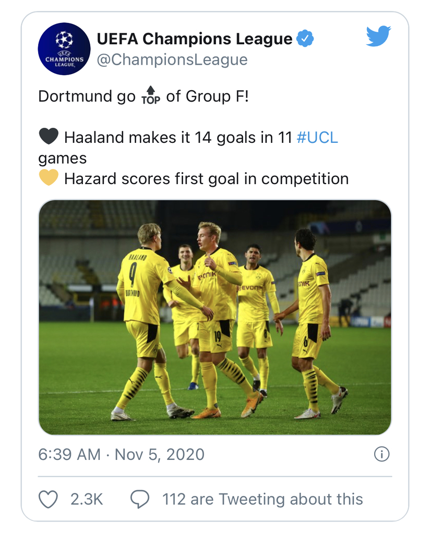This screenshot has width=430, height=534.
Task: Click the Hazard scores first goal line
Action: (194, 178)
